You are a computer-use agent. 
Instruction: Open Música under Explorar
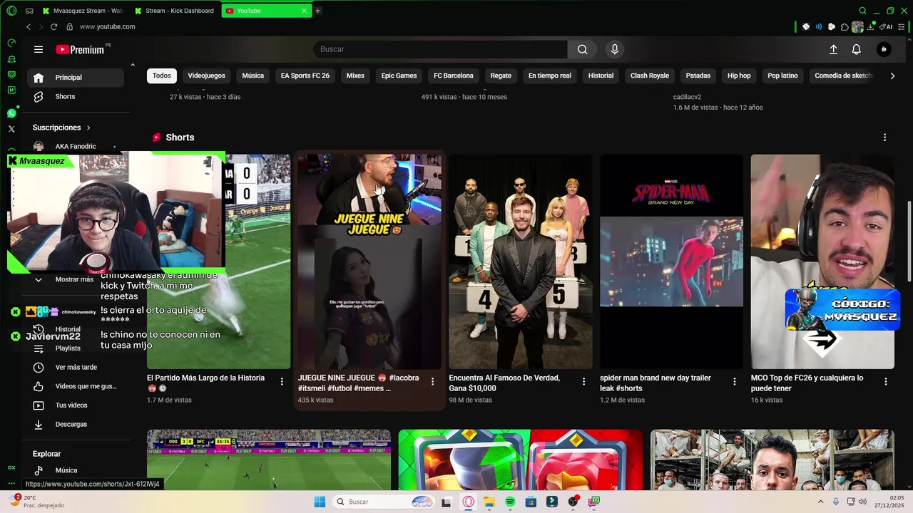point(76,470)
